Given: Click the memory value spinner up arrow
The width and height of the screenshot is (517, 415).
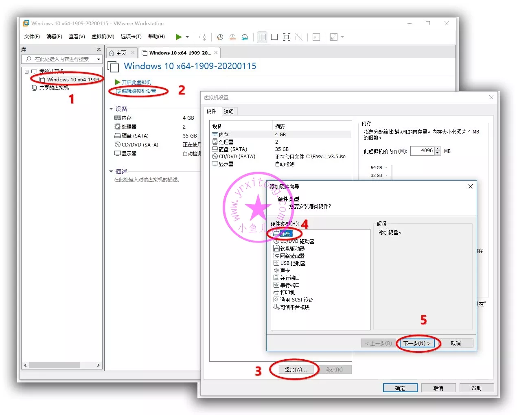Looking at the screenshot, I should [438, 149].
